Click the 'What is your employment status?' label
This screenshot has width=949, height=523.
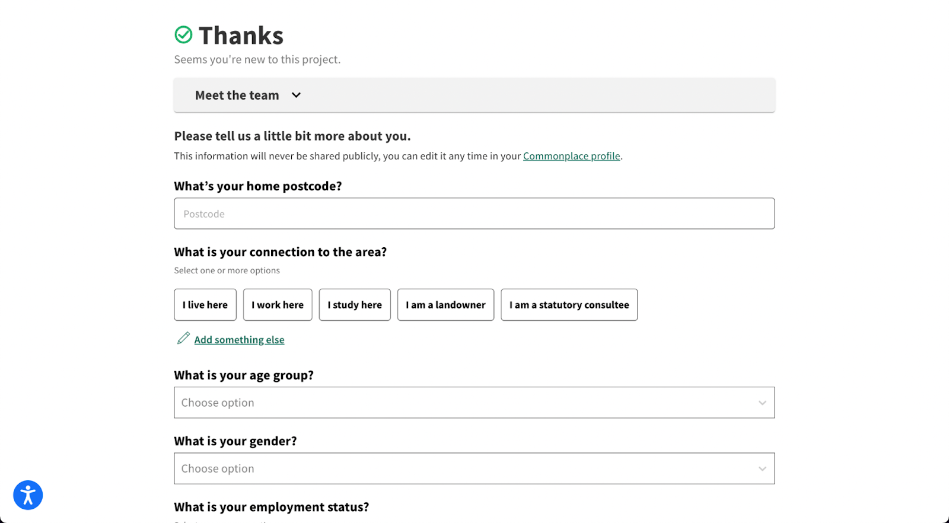pos(271,507)
